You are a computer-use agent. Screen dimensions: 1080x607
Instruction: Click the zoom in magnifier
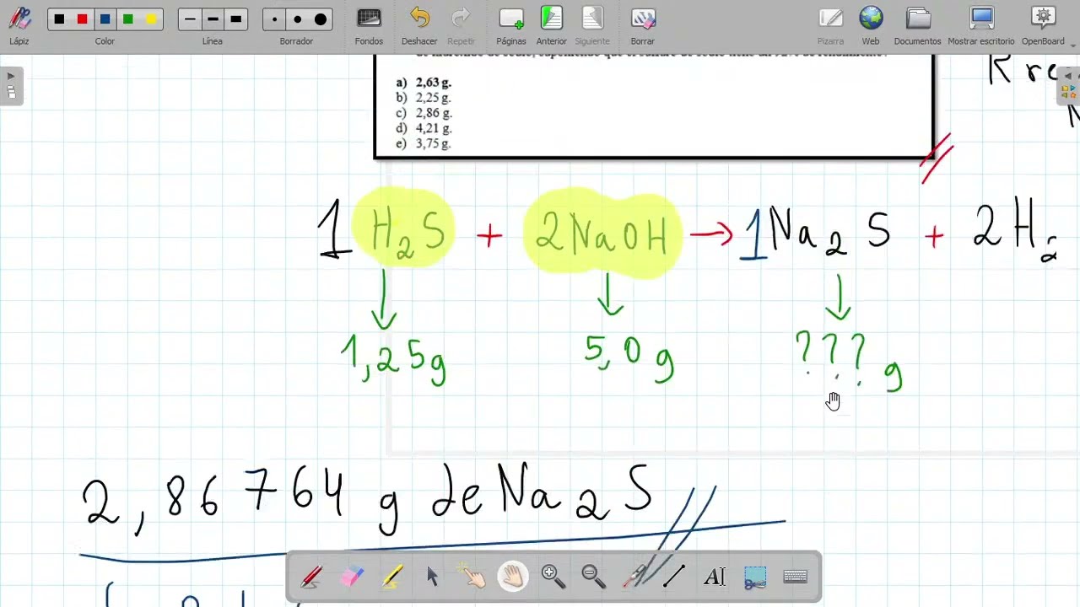point(553,577)
